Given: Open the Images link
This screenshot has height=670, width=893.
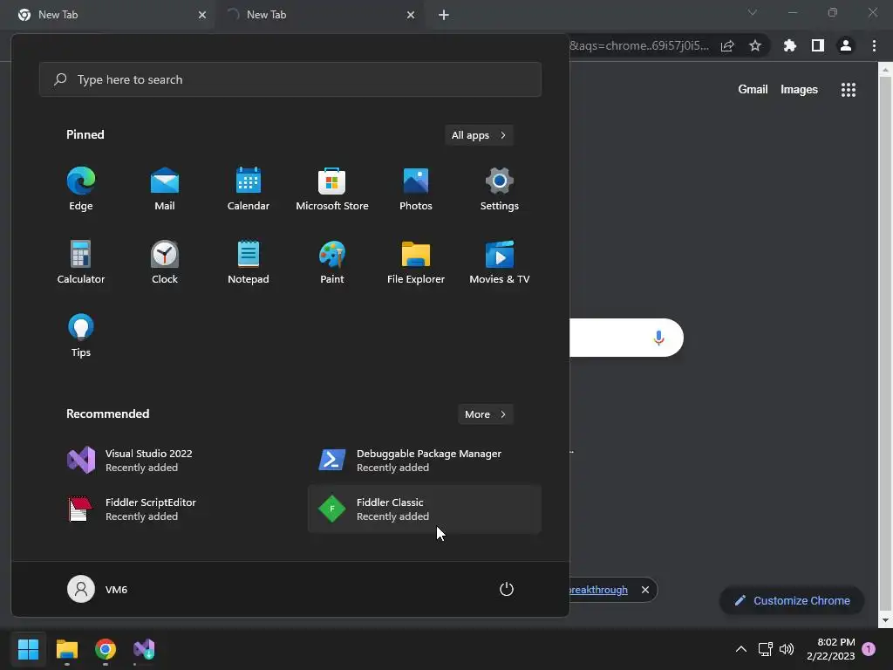Looking at the screenshot, I should [x=799, y=90].
